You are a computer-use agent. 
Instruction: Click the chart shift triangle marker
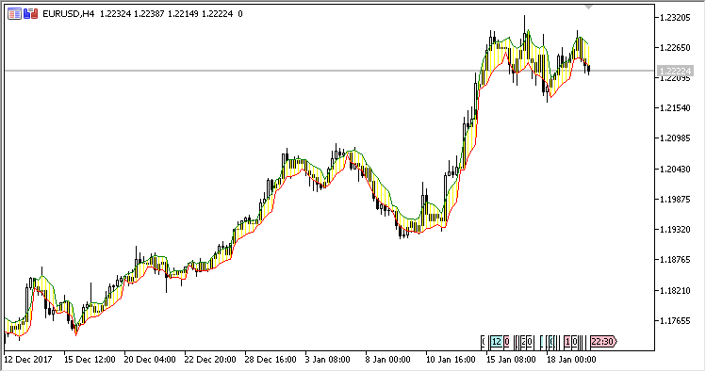(x=588, y=8)
